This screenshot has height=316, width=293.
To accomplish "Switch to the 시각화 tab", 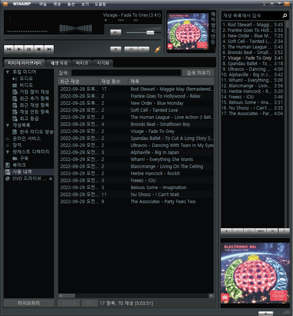I will tap(103, 63).
